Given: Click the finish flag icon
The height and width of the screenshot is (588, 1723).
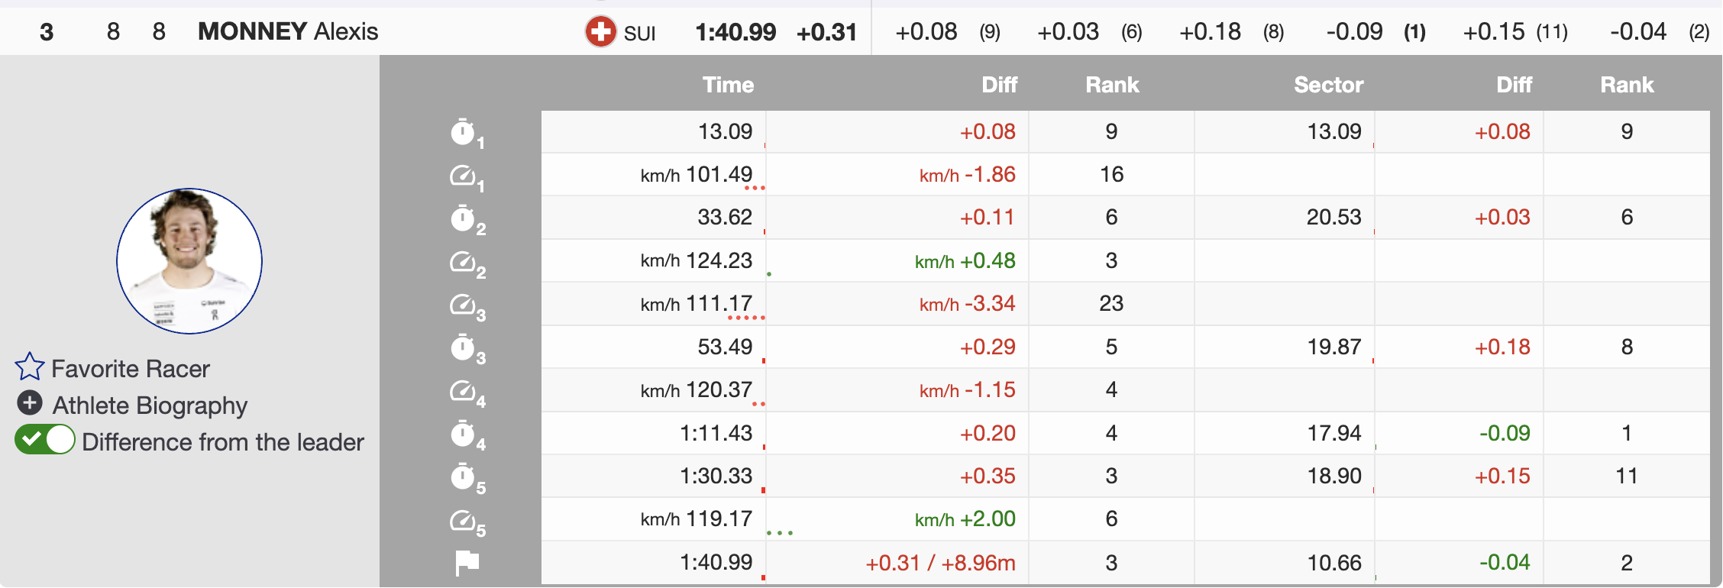Looking at the screenshot, I should coord(467,563).
